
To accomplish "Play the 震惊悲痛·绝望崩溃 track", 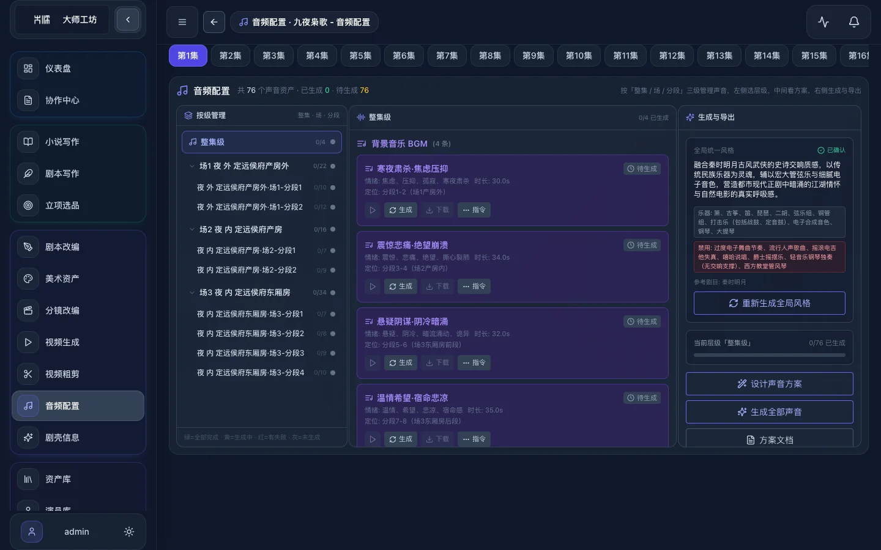I will [x=373, y=287].
